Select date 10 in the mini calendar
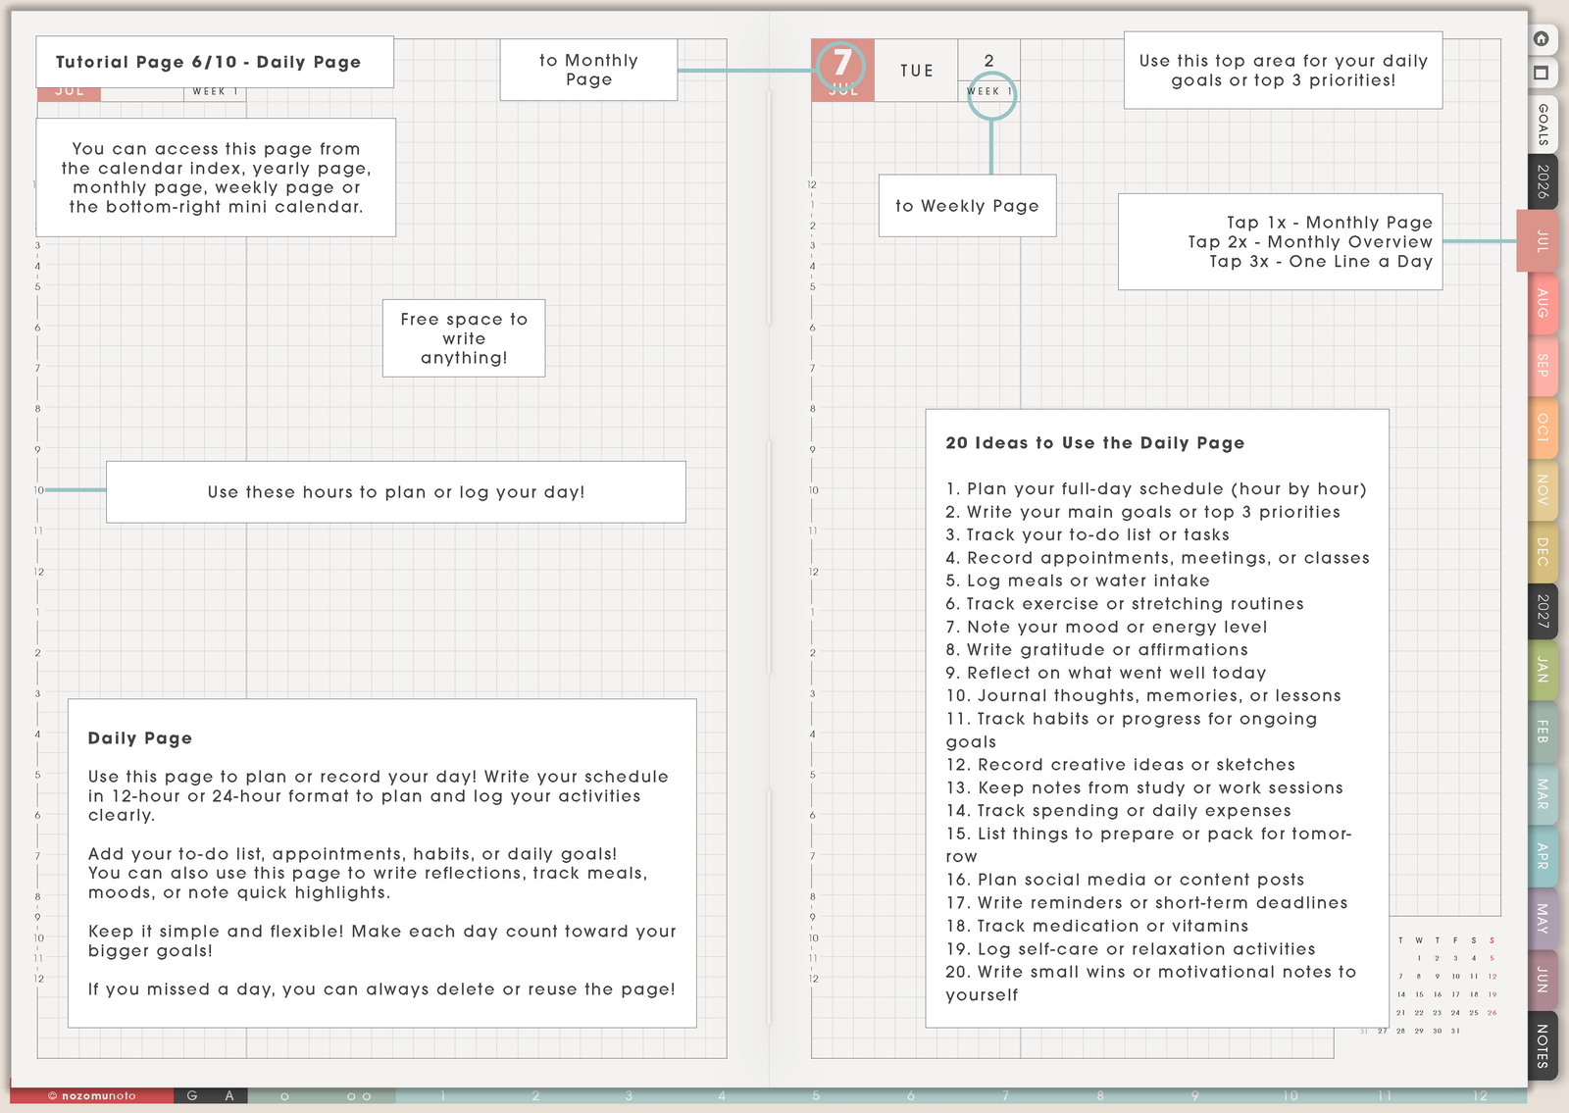 point(1455,977)
